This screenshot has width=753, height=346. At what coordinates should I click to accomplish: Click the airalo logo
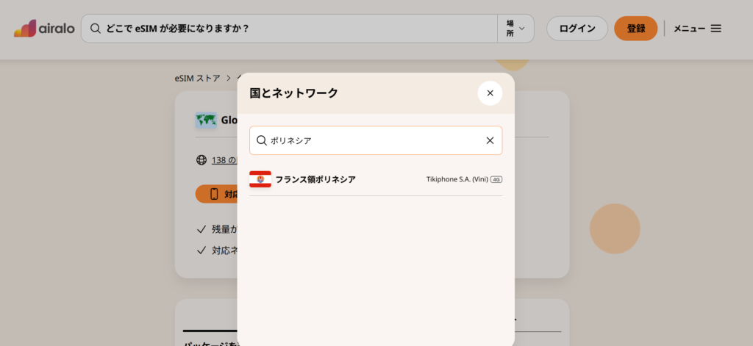tap(44, 29)
